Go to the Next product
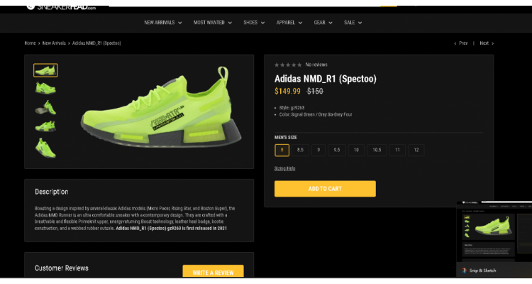Image resolution: width=532 pixels, height=284 pixels. pyautogui.click(x=484, y=43)
